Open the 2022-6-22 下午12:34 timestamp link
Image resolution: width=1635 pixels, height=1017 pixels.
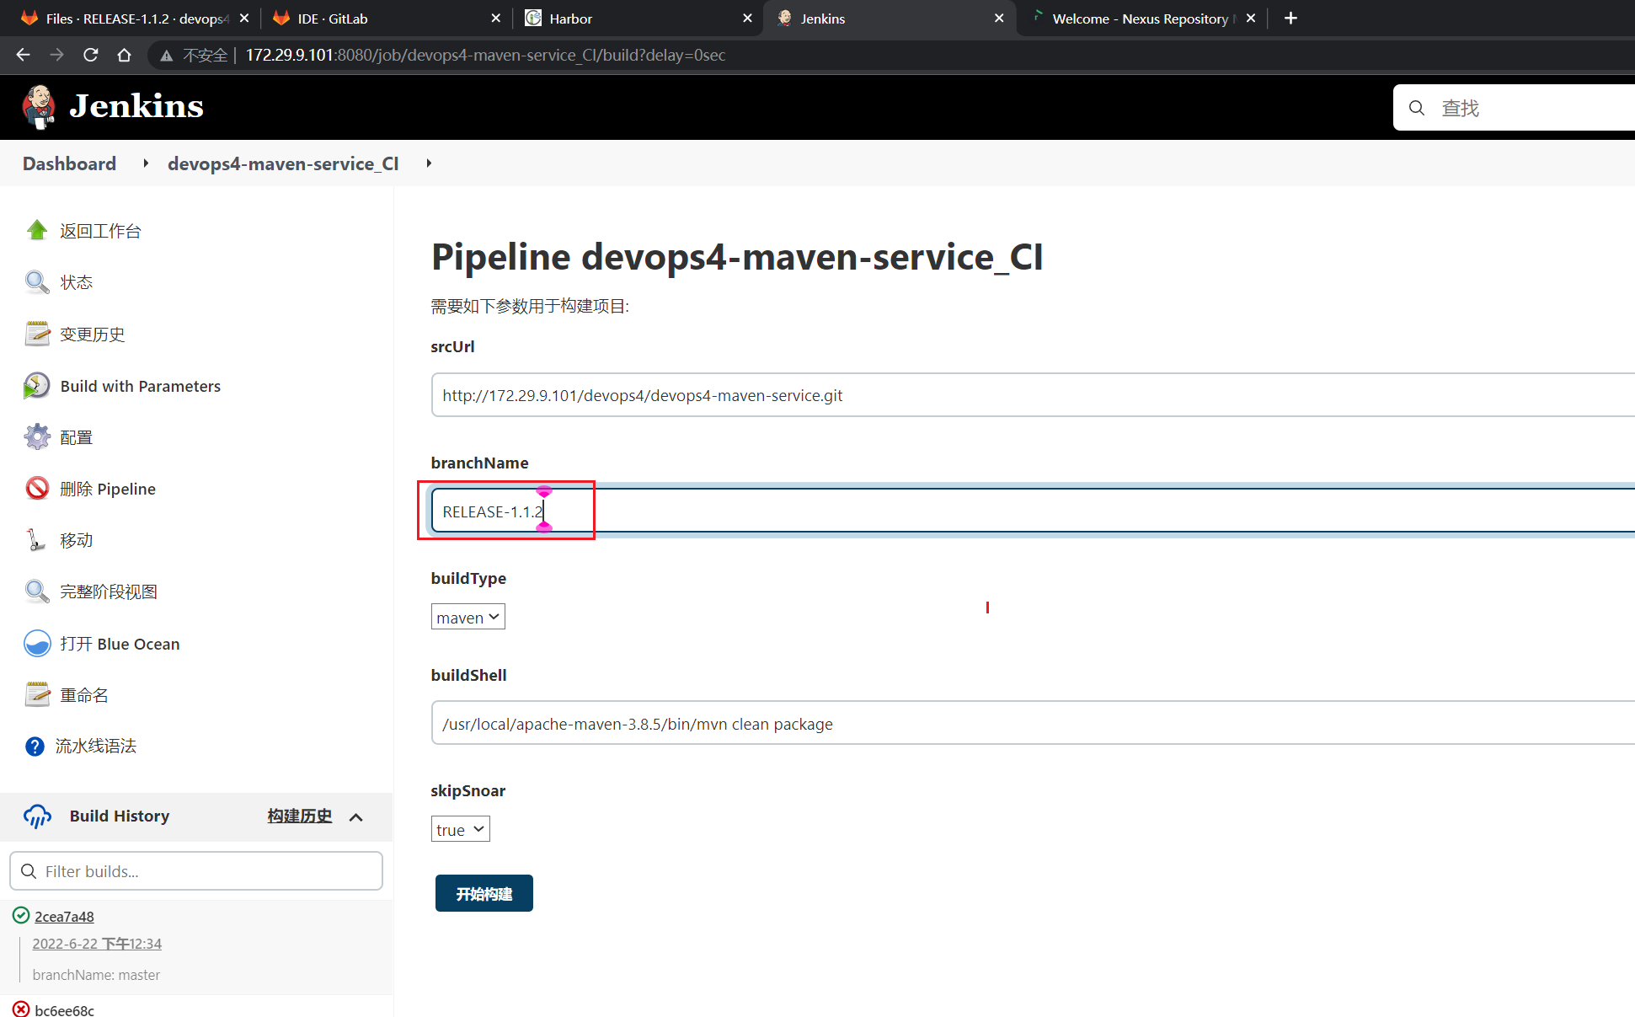click(x=97, y=944)
